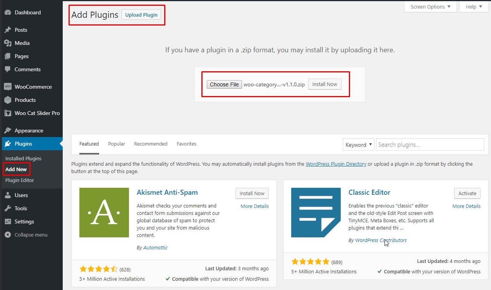Screen dimensions: 491x290
Task: Open Media via its sidebar icon
Action: 7,43
